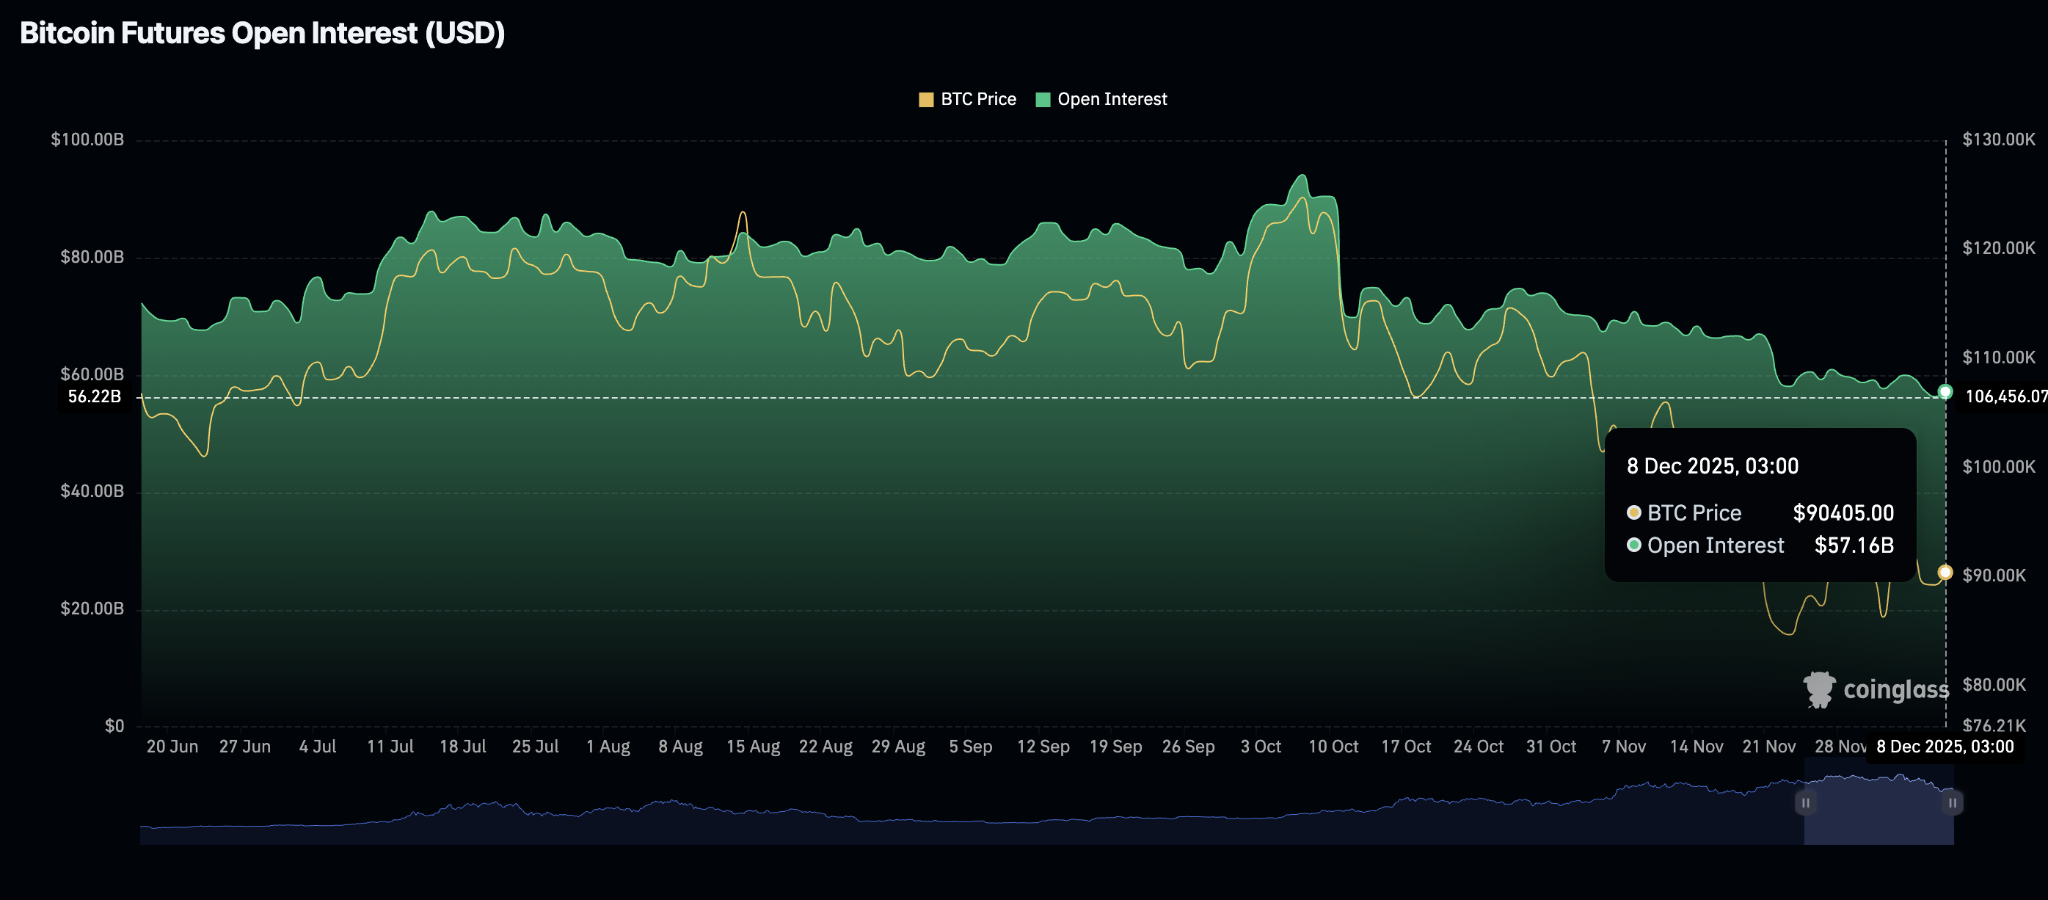Viewport: 2048px width, 900px height.
Task: Click the yellow BTC Price color swatch
Action: (x=925, y=98)
